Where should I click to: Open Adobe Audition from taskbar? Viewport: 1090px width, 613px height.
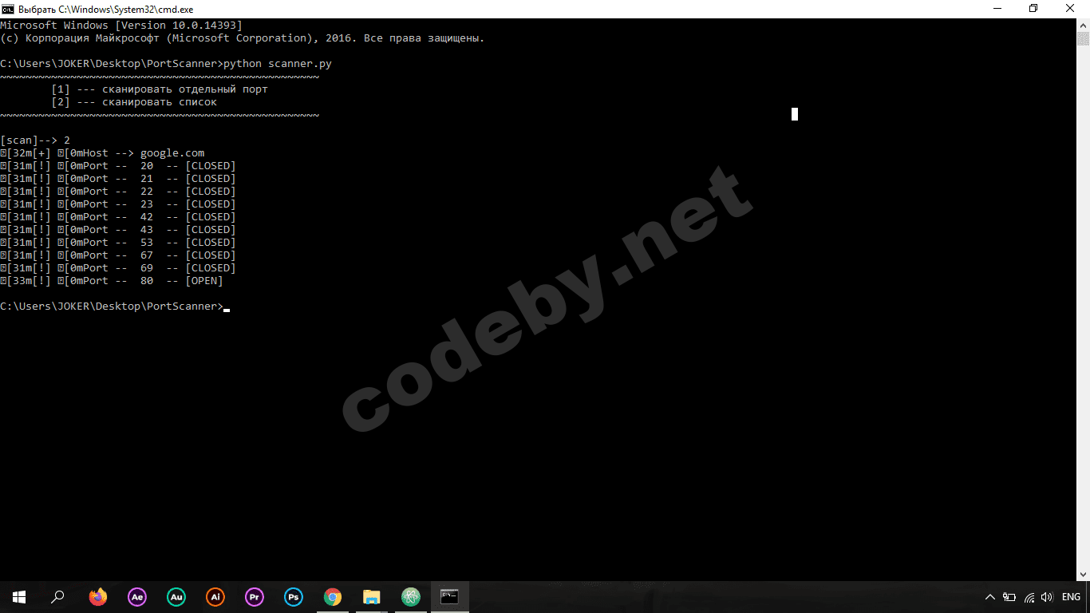[176, 597]
